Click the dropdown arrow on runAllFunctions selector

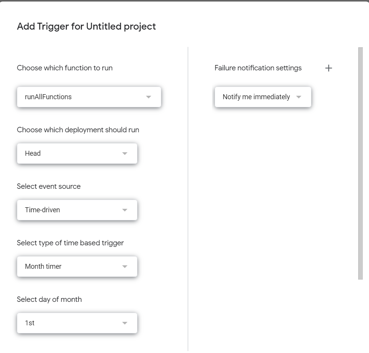(x=149, y=97)
